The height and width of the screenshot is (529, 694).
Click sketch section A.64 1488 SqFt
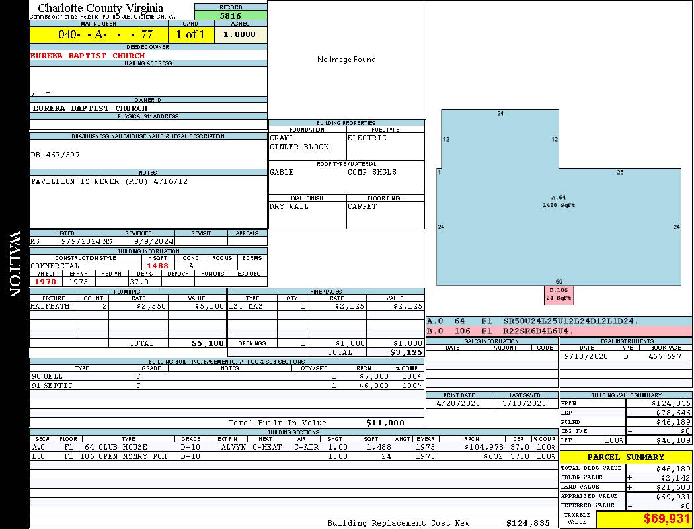[559, 202]
